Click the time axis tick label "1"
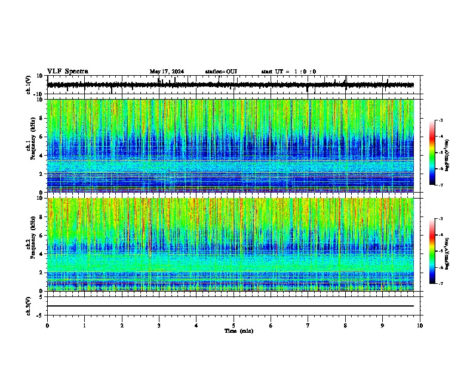The image size is (473, 365). (84, 326)
